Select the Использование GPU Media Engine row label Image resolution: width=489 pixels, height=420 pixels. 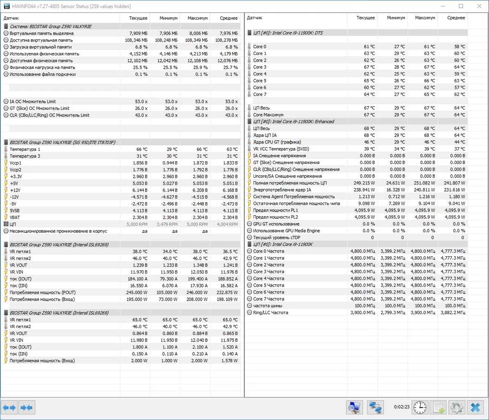tap(287, 231)
